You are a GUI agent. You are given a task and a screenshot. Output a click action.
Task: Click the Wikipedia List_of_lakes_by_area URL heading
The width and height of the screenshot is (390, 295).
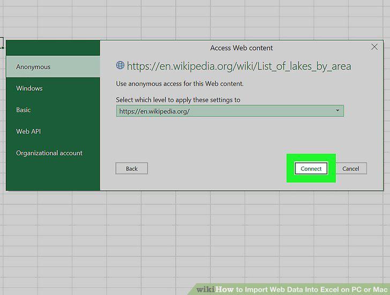point(239,66)
